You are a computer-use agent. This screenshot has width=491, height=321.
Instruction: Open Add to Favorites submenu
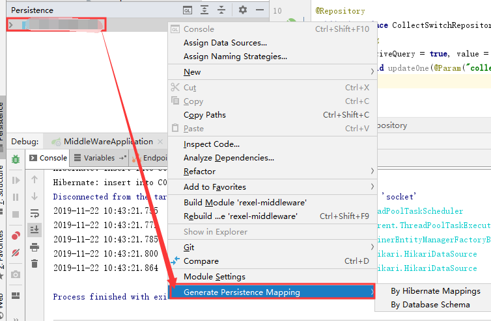pos(272,187)
